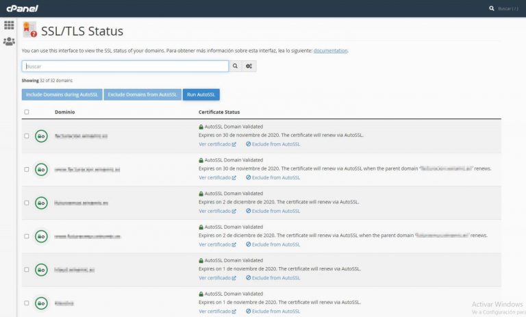This screenshot has height=317, width=526.
Task: Click the Showing 32 of 32 domains text
Action: 47,81
